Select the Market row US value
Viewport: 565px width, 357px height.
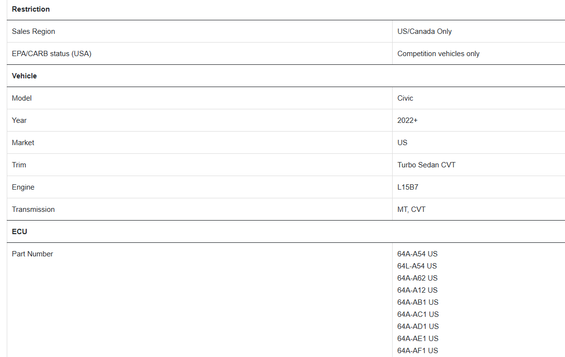click(x=402, y=143)
